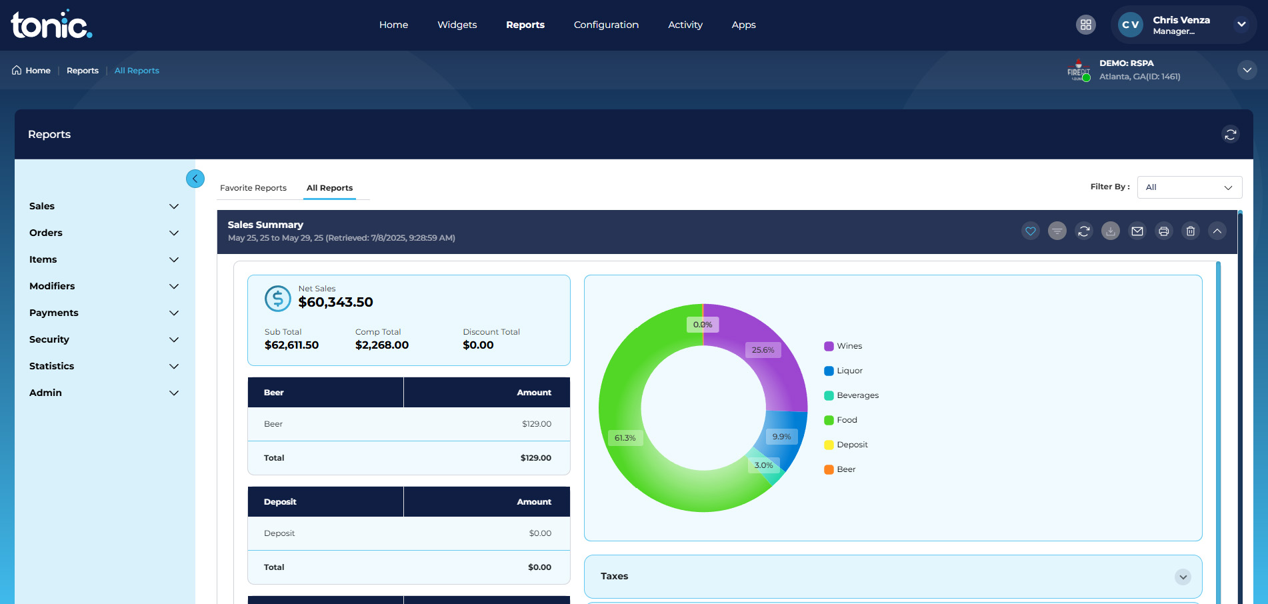This screenshot has height=604, width=1268.
Task: Favorite the Sales Summary report (heart icon)
Action: coord(1031,231)
